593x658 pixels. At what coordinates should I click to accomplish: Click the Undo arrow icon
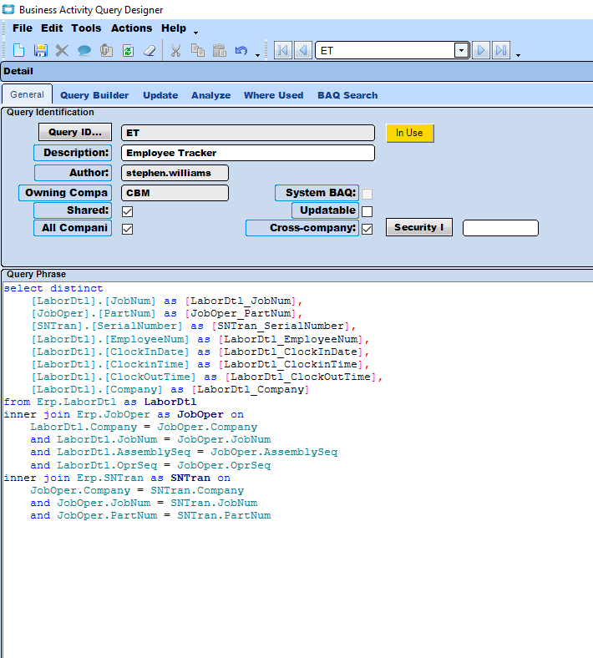241,51
